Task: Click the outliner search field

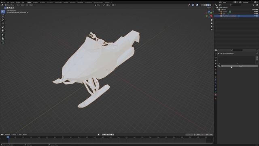Action: click(x=236, y=5)
